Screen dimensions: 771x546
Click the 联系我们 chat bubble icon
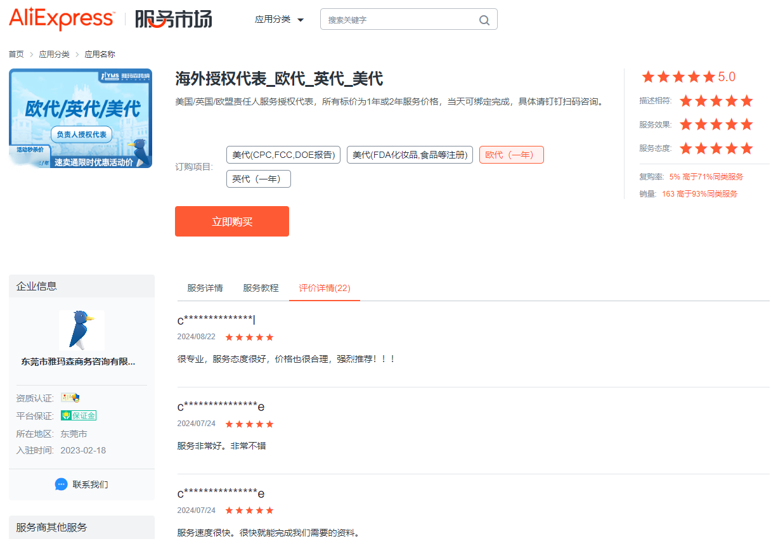click(x=62, y=484)
